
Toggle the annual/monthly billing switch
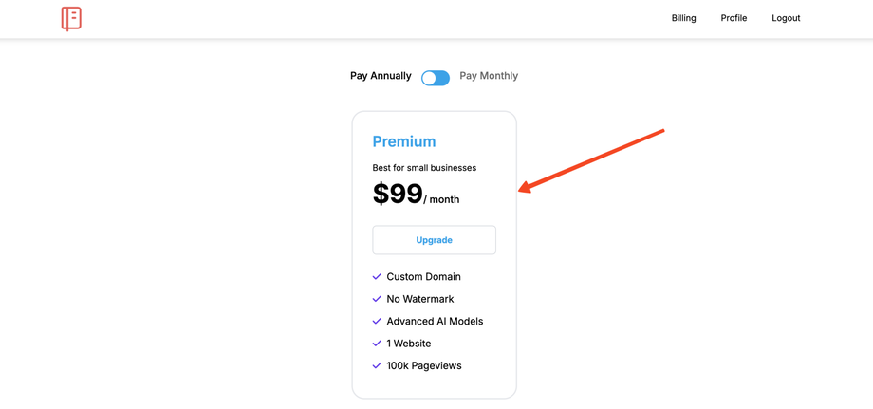click(x=436, y=78)
